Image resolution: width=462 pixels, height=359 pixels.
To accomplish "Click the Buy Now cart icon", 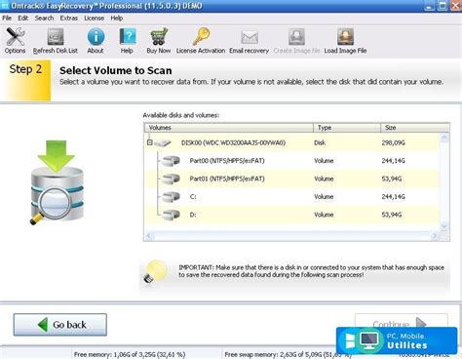I will pyautogui.click(x=159, y=36).
